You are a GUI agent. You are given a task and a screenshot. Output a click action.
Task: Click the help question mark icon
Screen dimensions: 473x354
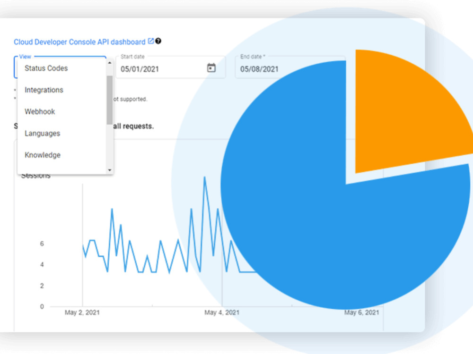158,41
